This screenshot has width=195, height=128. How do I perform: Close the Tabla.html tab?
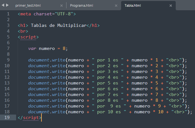[x=171, y=5]
